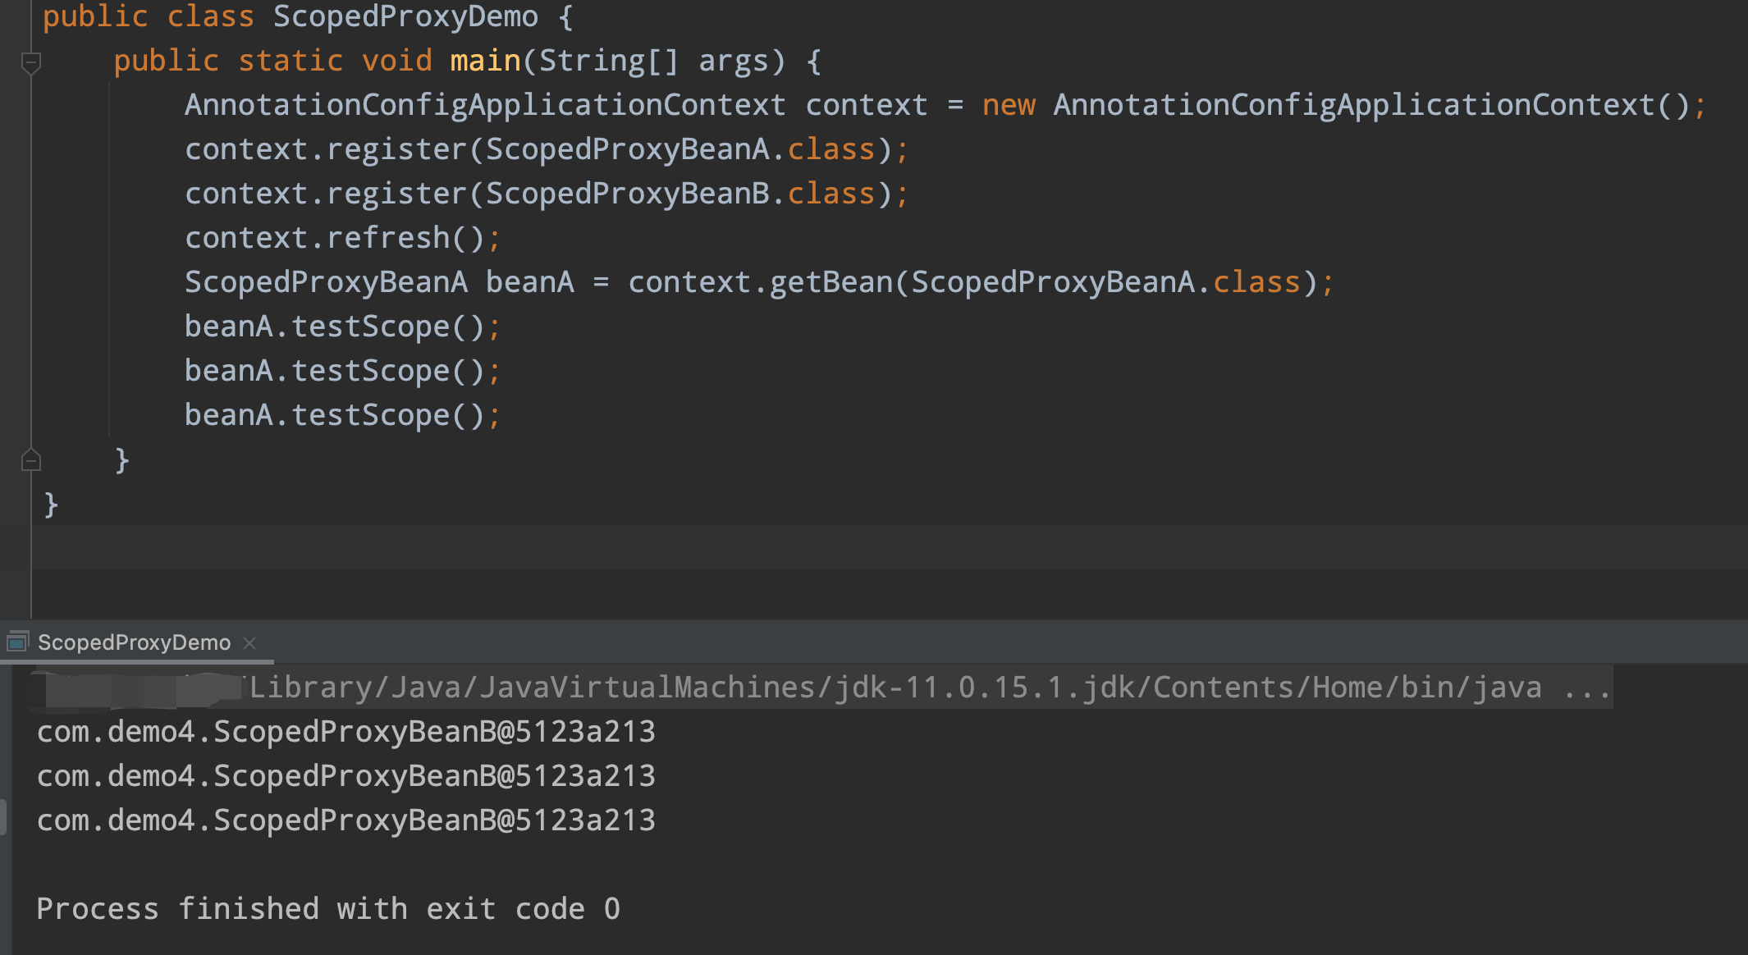Collapse the main method using gutter fold marker

coord(31,62)
